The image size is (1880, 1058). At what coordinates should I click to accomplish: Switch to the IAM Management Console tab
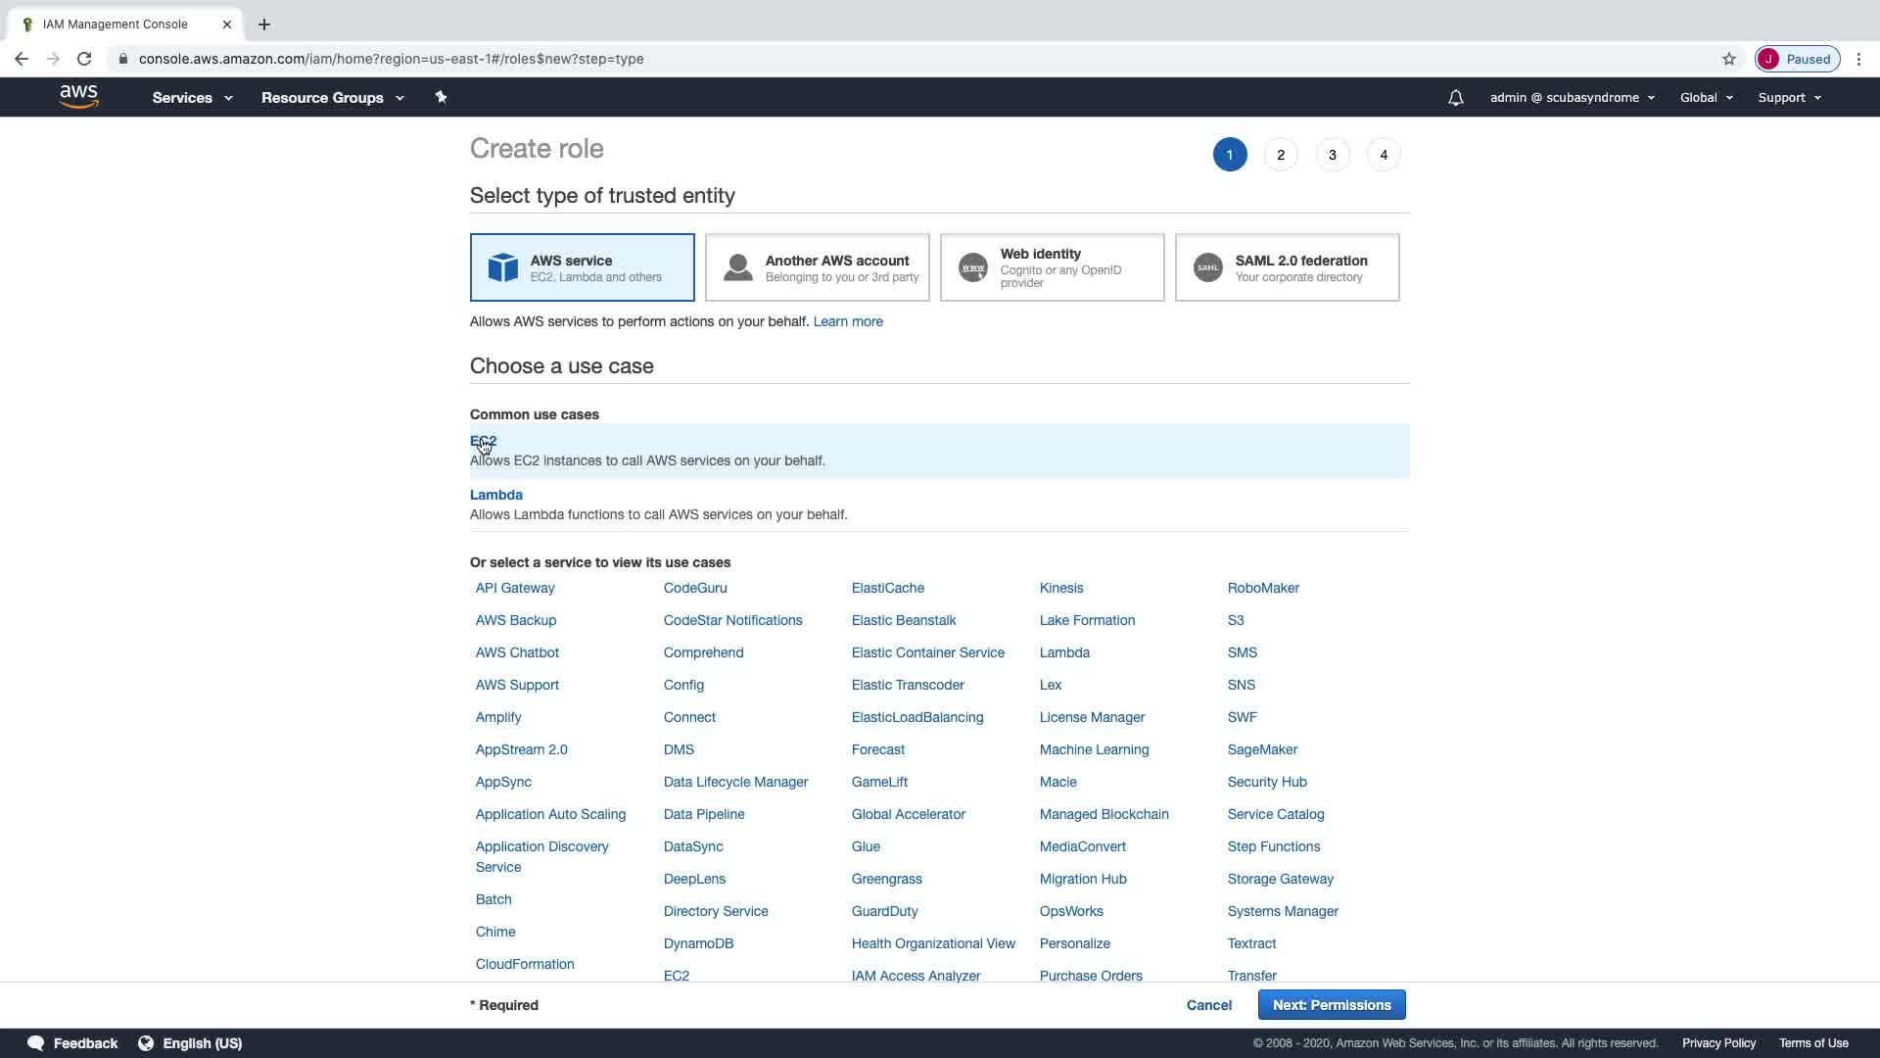click(116, 24)
